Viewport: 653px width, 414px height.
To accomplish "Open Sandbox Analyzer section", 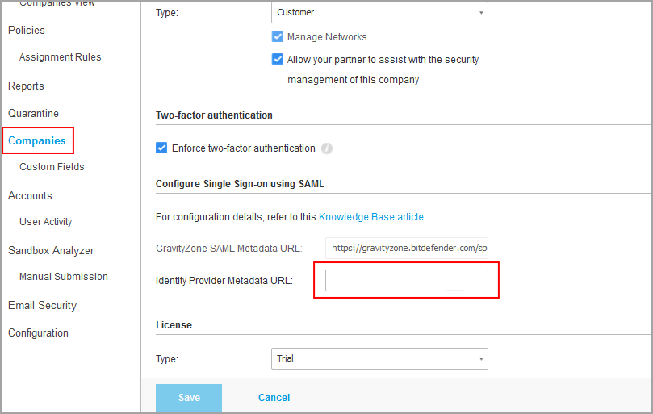I will (x=51, y=251).
